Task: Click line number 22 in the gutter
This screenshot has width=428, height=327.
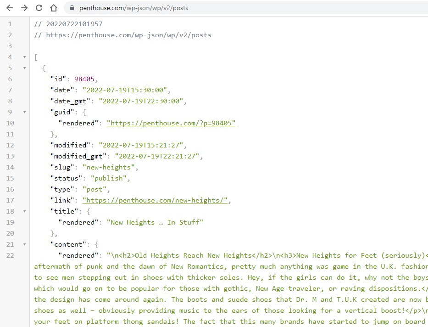Action: 10,255
